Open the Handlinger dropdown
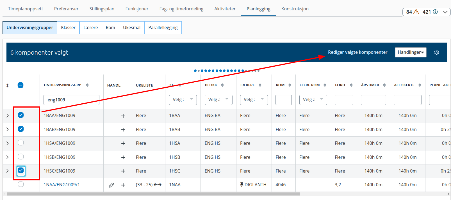Viewport: 451px width, 200px height. click(411, 52)
